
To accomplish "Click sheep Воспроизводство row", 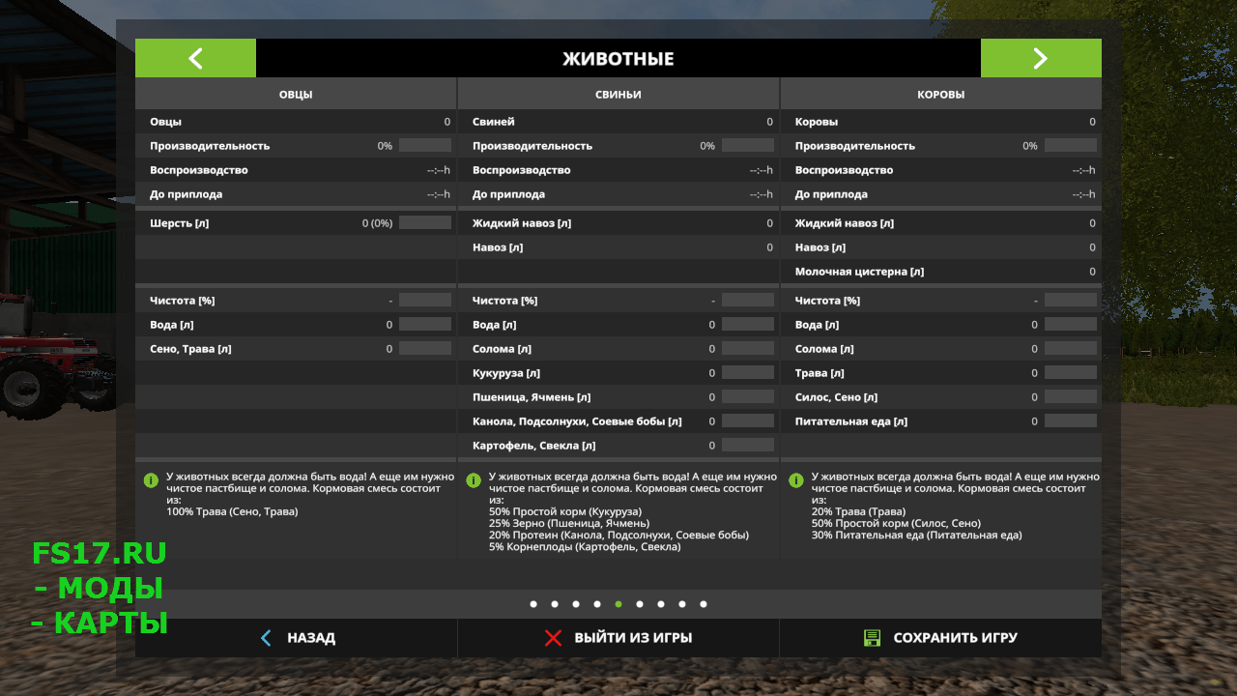I will (x=296, y=170).
